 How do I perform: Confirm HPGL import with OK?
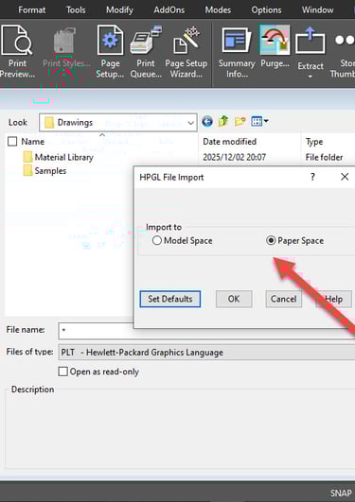234,299
